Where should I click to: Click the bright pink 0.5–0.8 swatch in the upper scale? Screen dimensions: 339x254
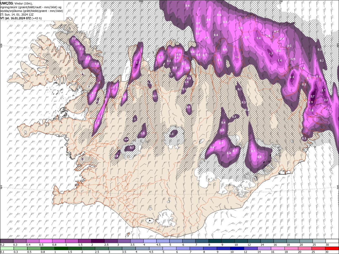pyautogui.click(x=46, y=241)
